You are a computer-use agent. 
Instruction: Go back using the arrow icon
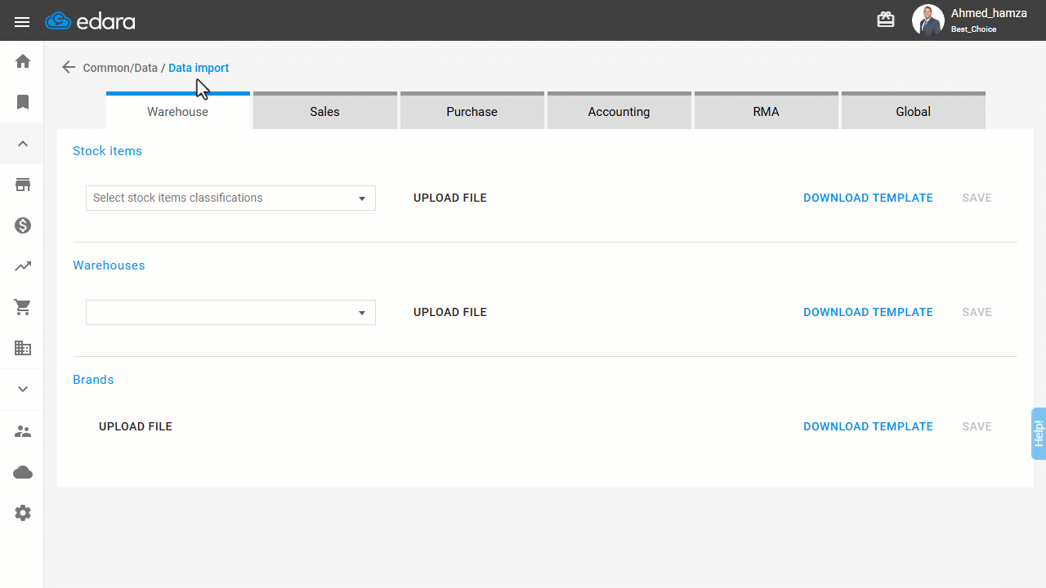[x=69, y=68]
